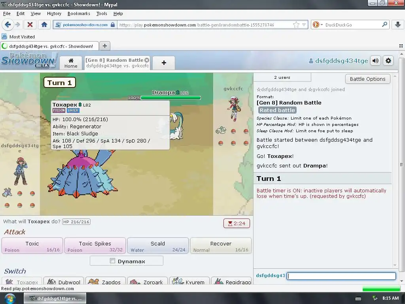Toggle sound with the speaker icon
This screenshot has height=304, width=405.
[375, 61]
